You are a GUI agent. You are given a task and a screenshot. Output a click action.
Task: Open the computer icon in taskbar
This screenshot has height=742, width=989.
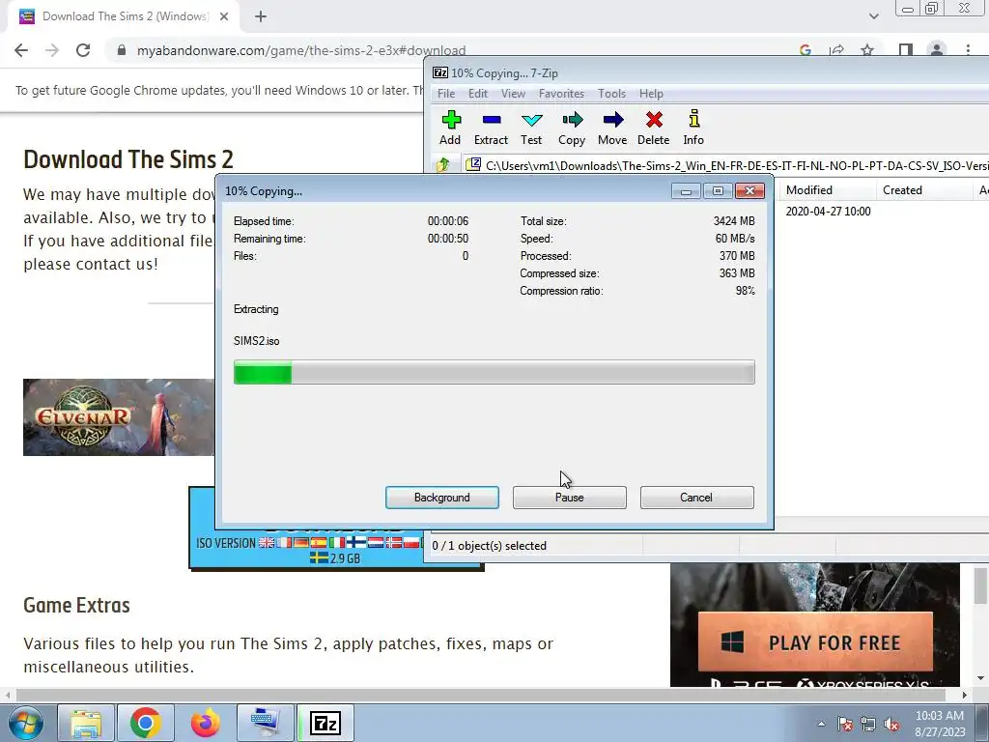point(265,723)
